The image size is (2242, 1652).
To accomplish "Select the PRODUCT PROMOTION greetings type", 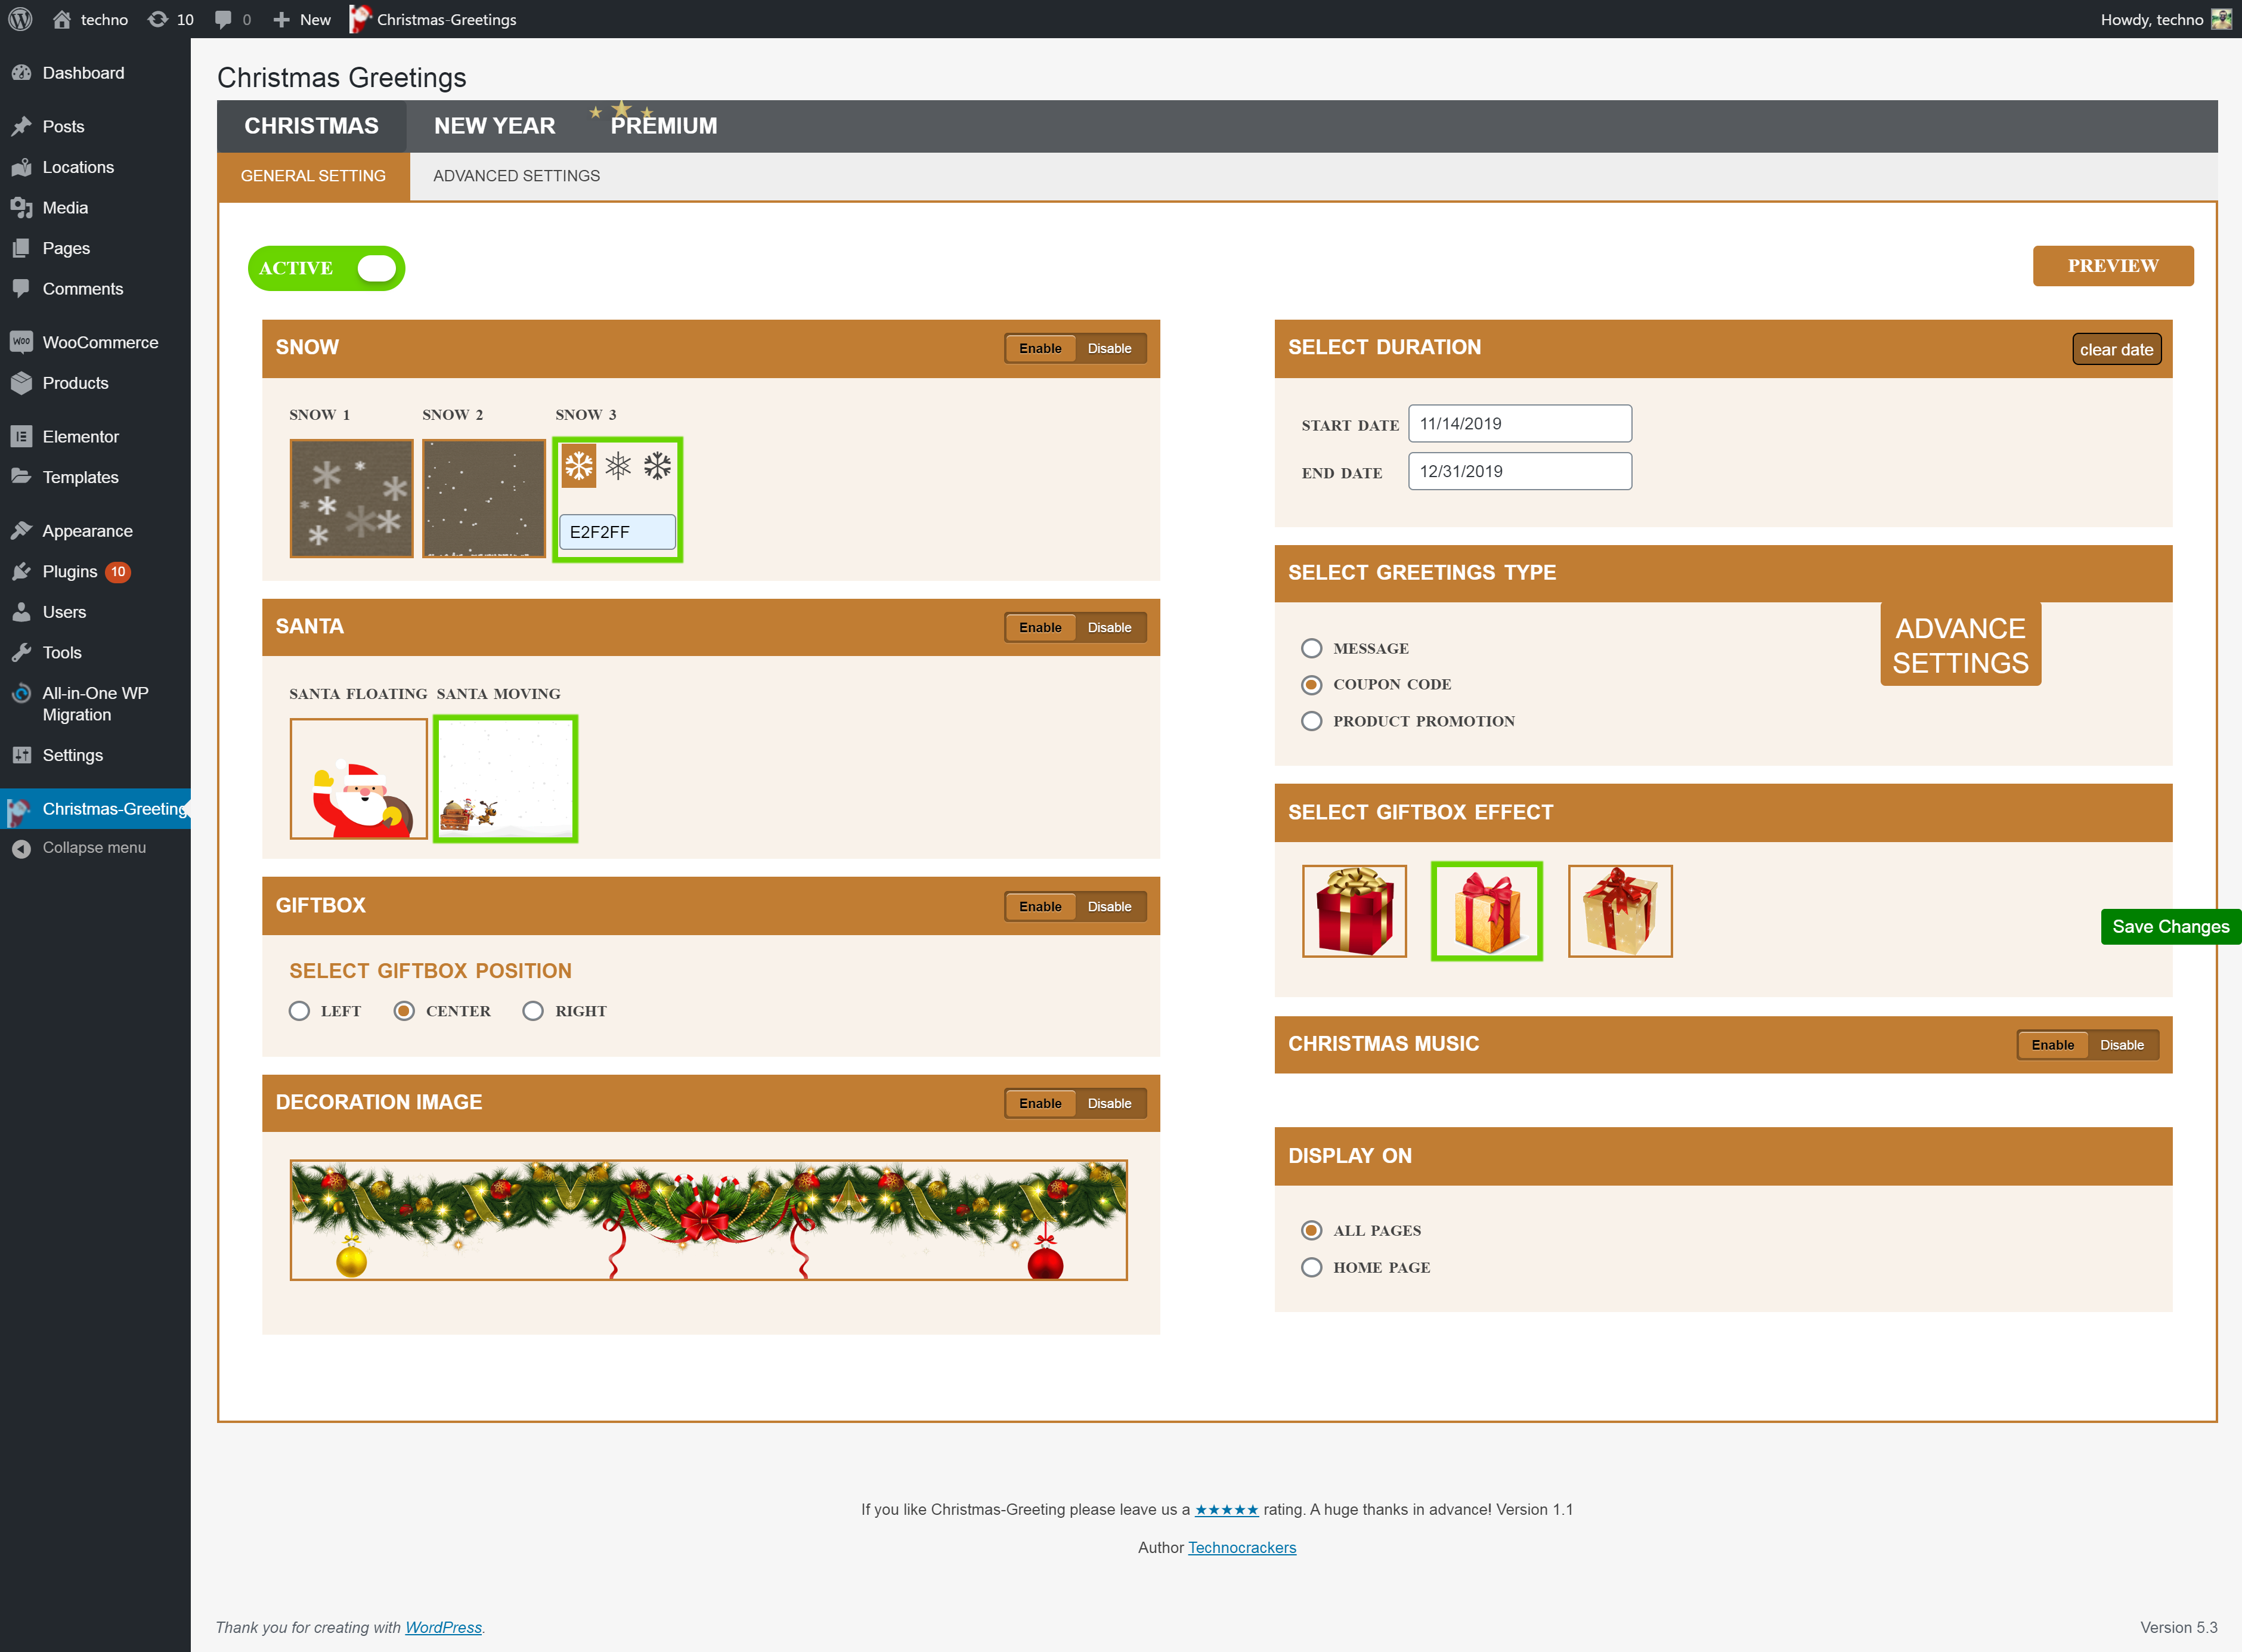I will pyautogui.click(x=1311, y=721).
